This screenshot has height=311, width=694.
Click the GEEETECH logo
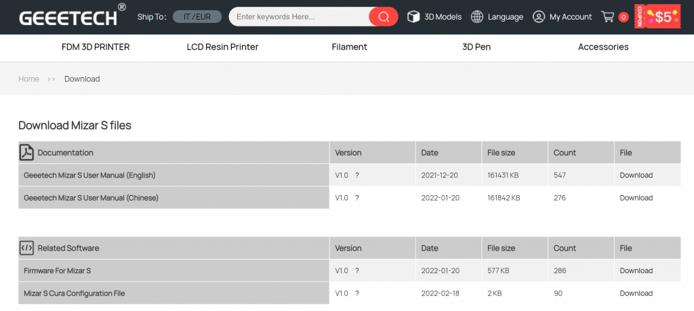pos(73,16)
